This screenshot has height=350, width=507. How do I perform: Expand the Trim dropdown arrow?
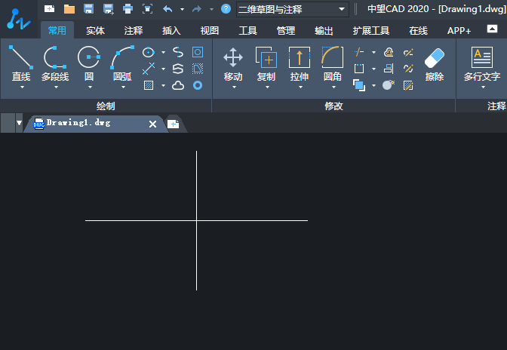[x=373, y=52]
